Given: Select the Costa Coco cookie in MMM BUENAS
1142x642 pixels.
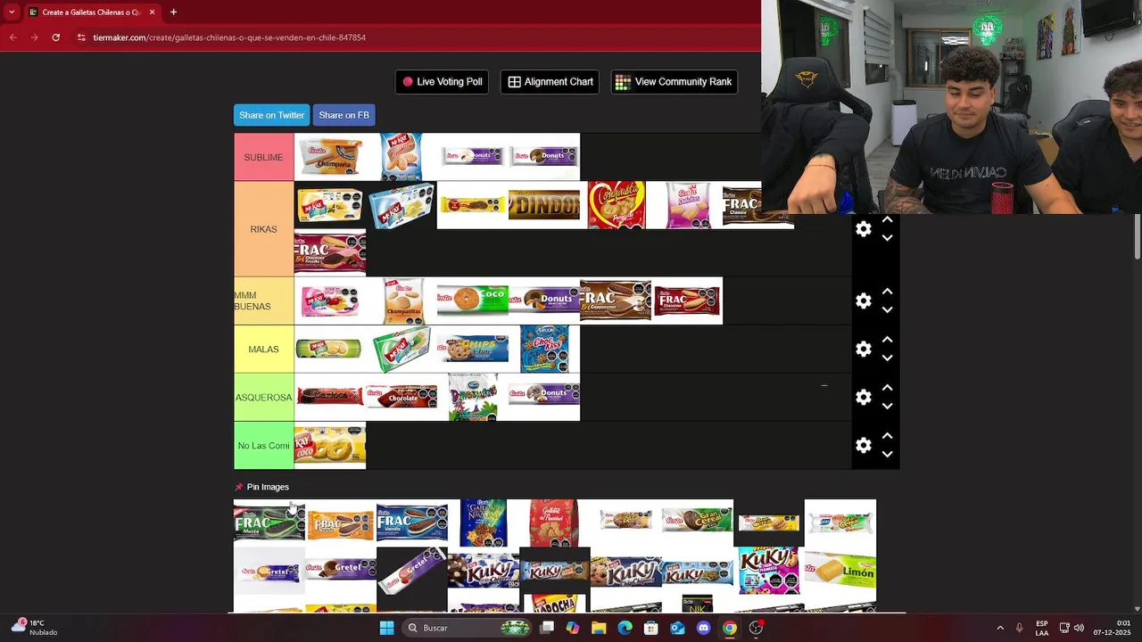Looking at the screenshot, I should [x=473, y=300].
